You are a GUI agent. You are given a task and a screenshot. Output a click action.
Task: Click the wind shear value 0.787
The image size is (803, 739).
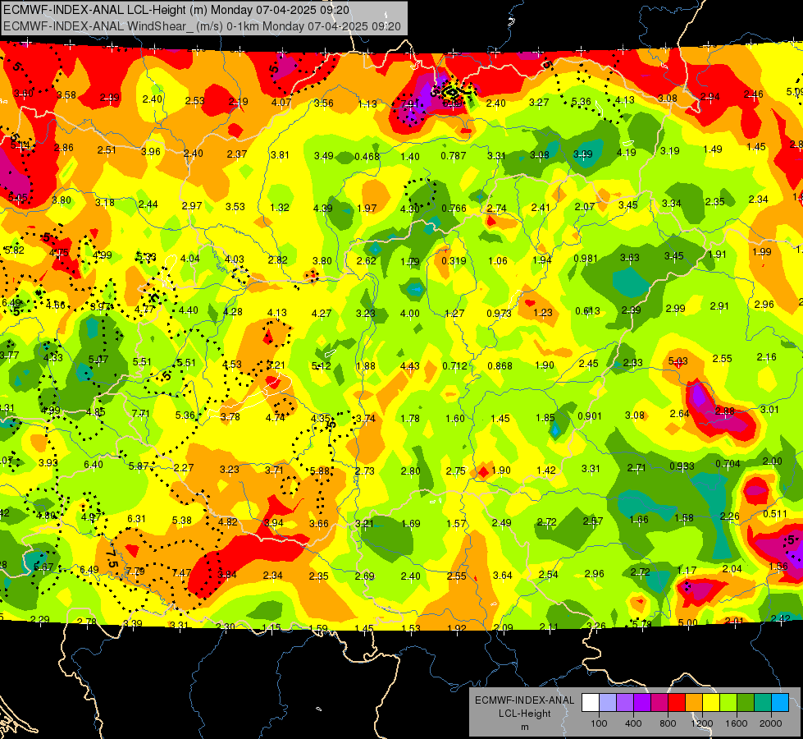(x=454, y=155)
